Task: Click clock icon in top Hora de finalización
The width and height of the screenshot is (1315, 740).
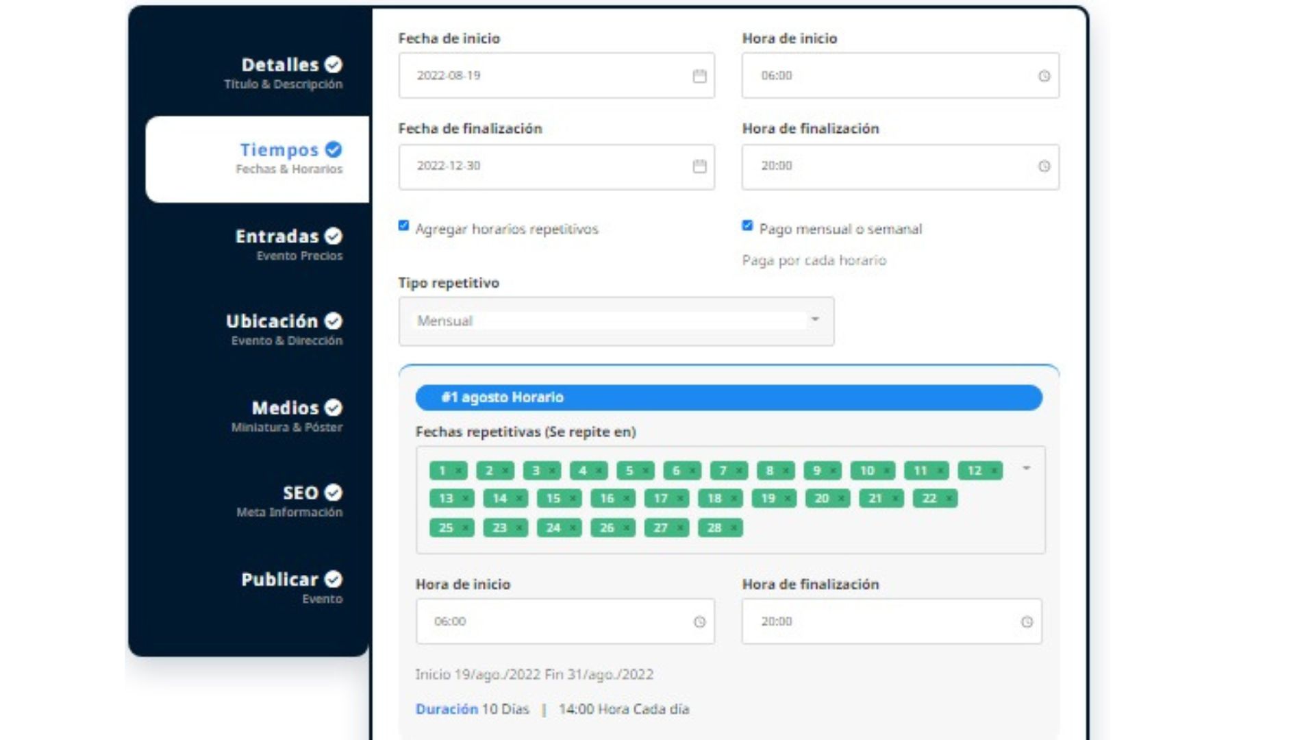Action: (1044, 166)
